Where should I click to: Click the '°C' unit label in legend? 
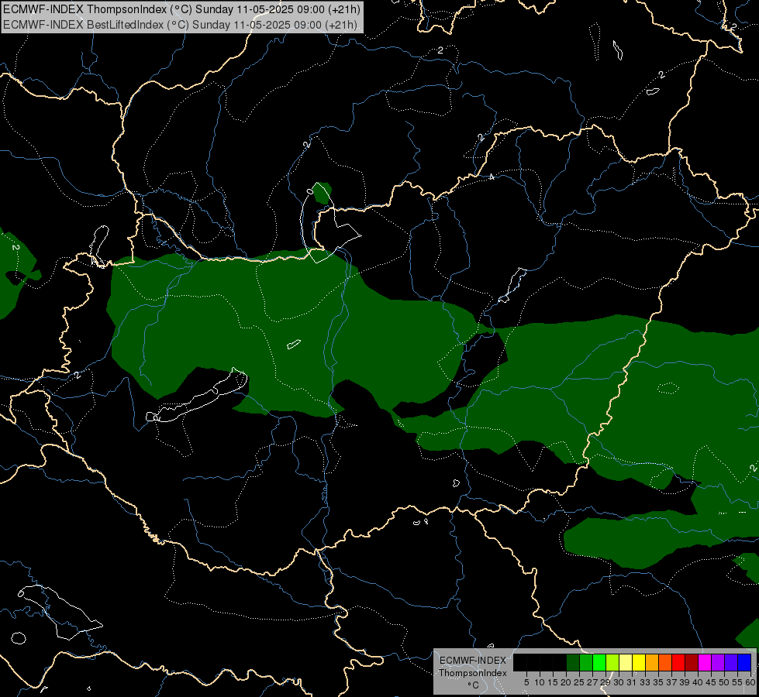click(x=474, y=685)
